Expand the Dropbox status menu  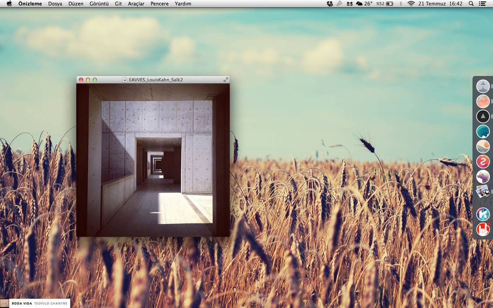[330, 4]
